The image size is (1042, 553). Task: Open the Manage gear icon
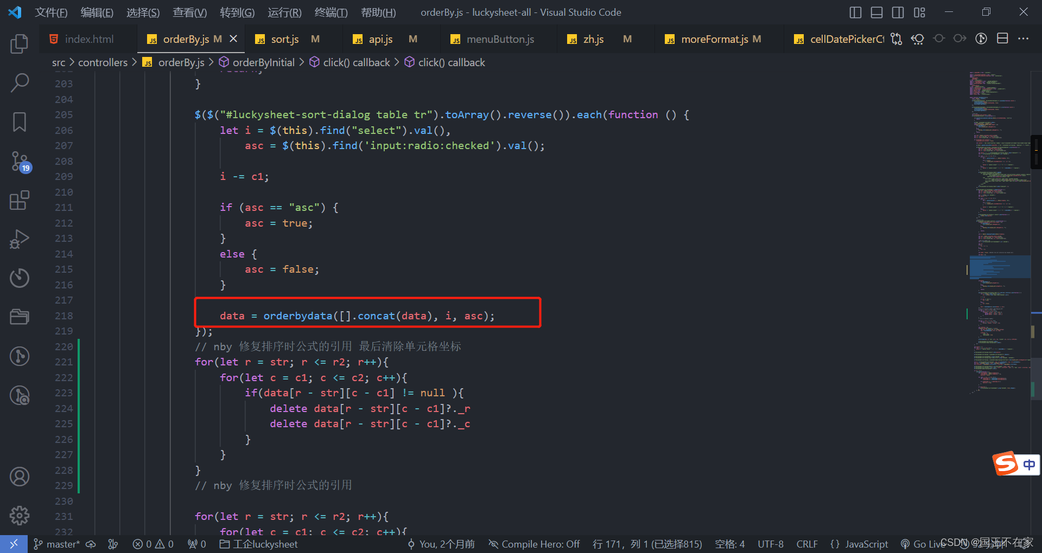[x=20, y=516]
